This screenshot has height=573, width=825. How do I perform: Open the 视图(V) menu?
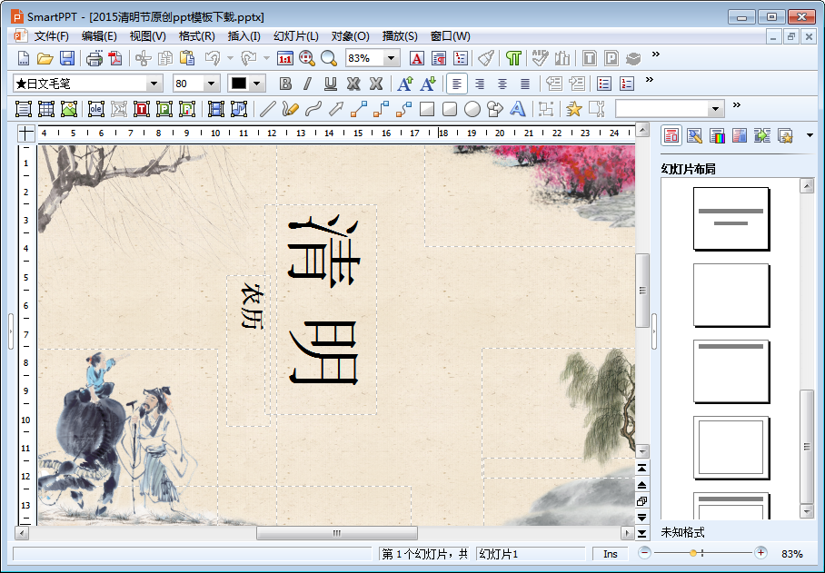coord(147,36)
